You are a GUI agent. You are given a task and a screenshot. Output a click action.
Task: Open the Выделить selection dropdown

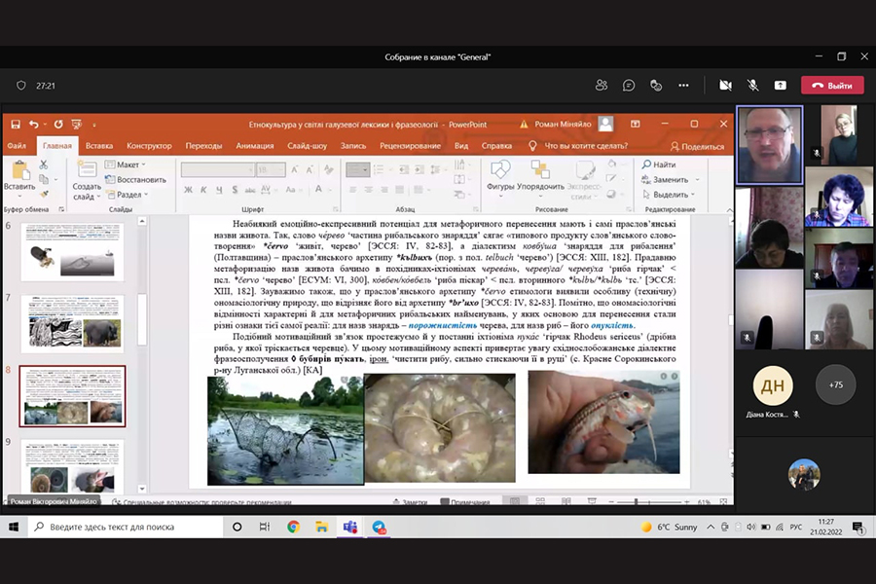[670, 195]
